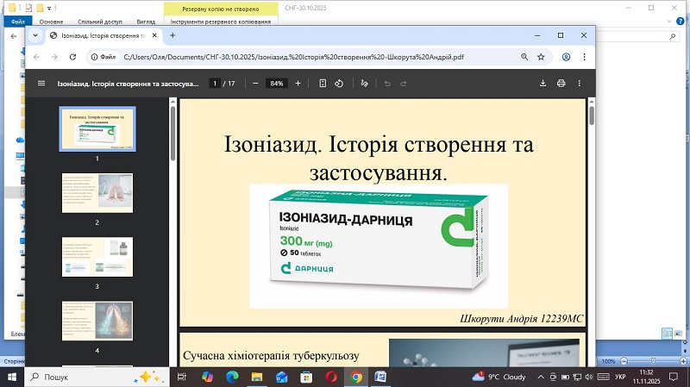This screenshot has width=690, height=387.
Task: Open the Вигляд tab in File Explorer
Action: click(147, 20)
